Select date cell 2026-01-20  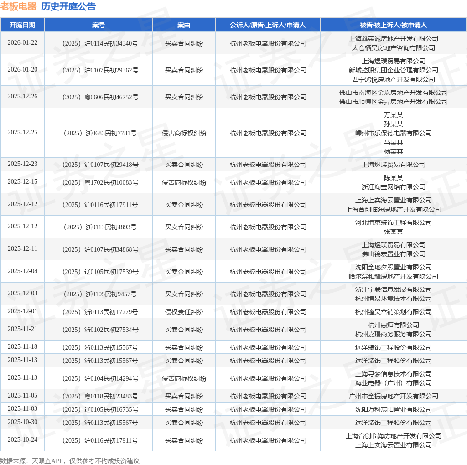22,69
